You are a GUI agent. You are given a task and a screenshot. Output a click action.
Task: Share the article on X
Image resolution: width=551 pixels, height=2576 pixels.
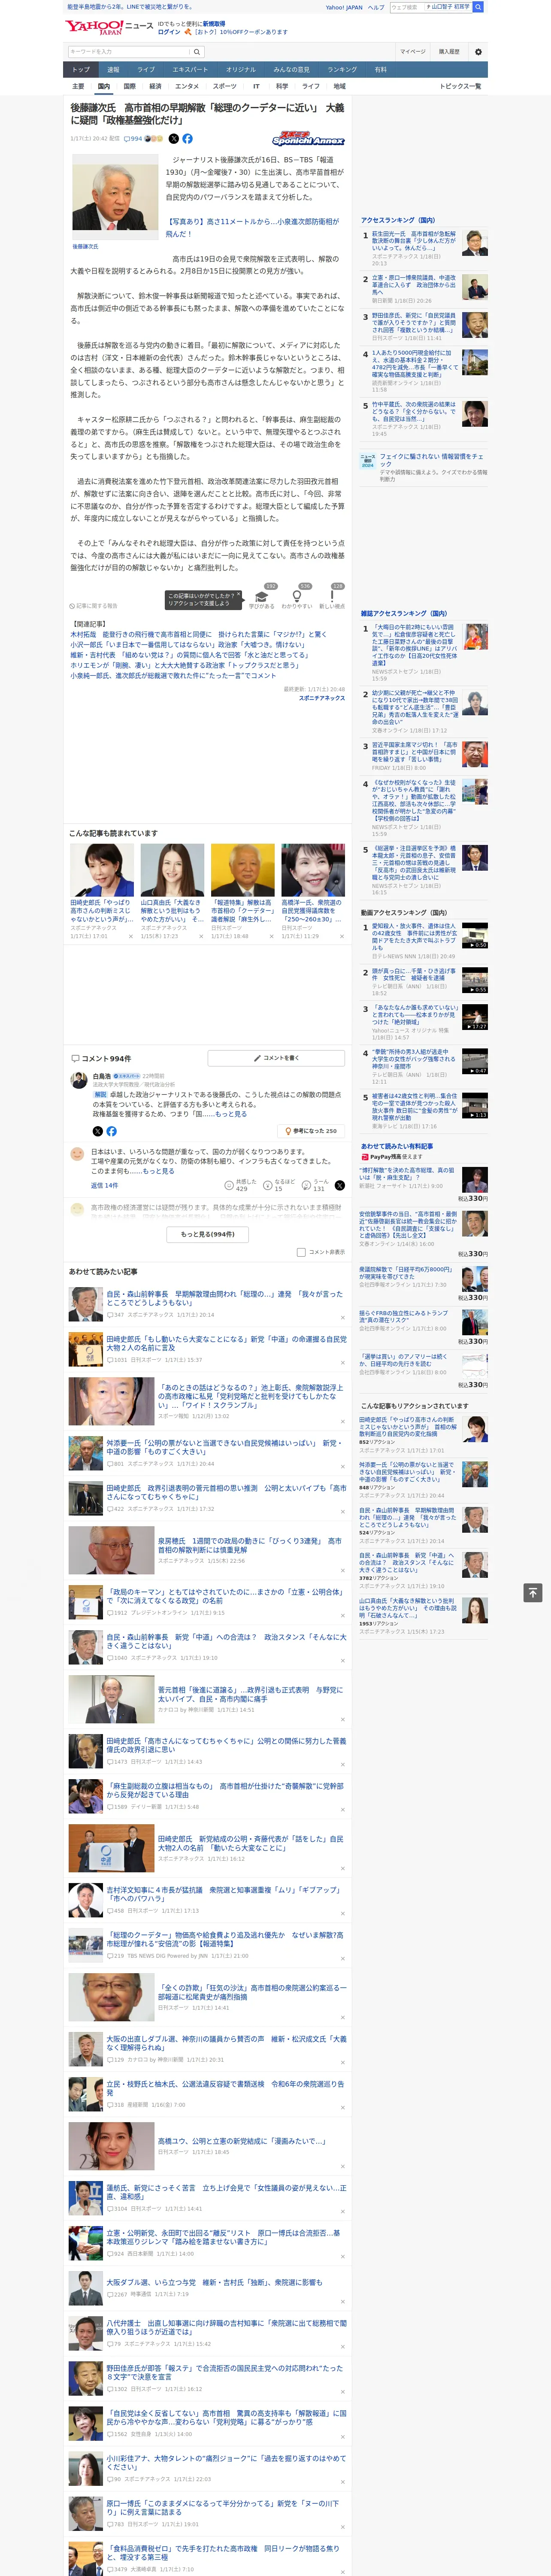coord(174,139)
